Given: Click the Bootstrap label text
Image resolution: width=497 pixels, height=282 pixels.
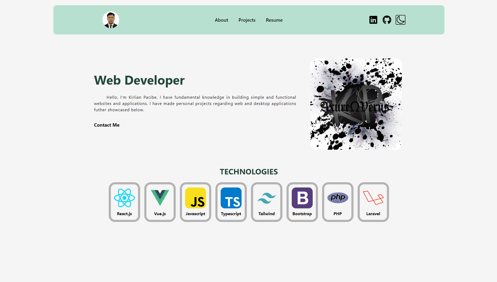Looking at the screenshot, I should coord(302,214).
